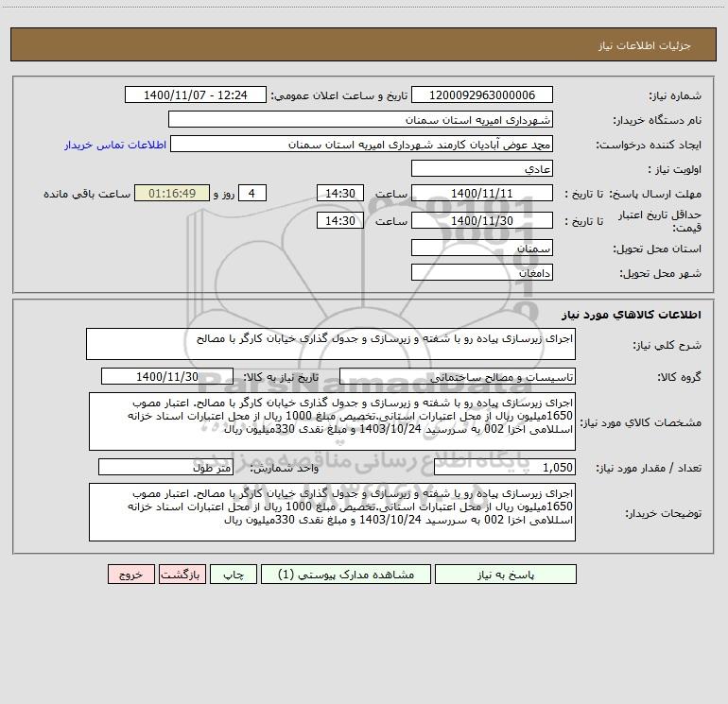Click header title جزئیات اطلاعات نیاز
Image resolution: width=728 pixels, height=704 pixels.
[x=645, y=45]
